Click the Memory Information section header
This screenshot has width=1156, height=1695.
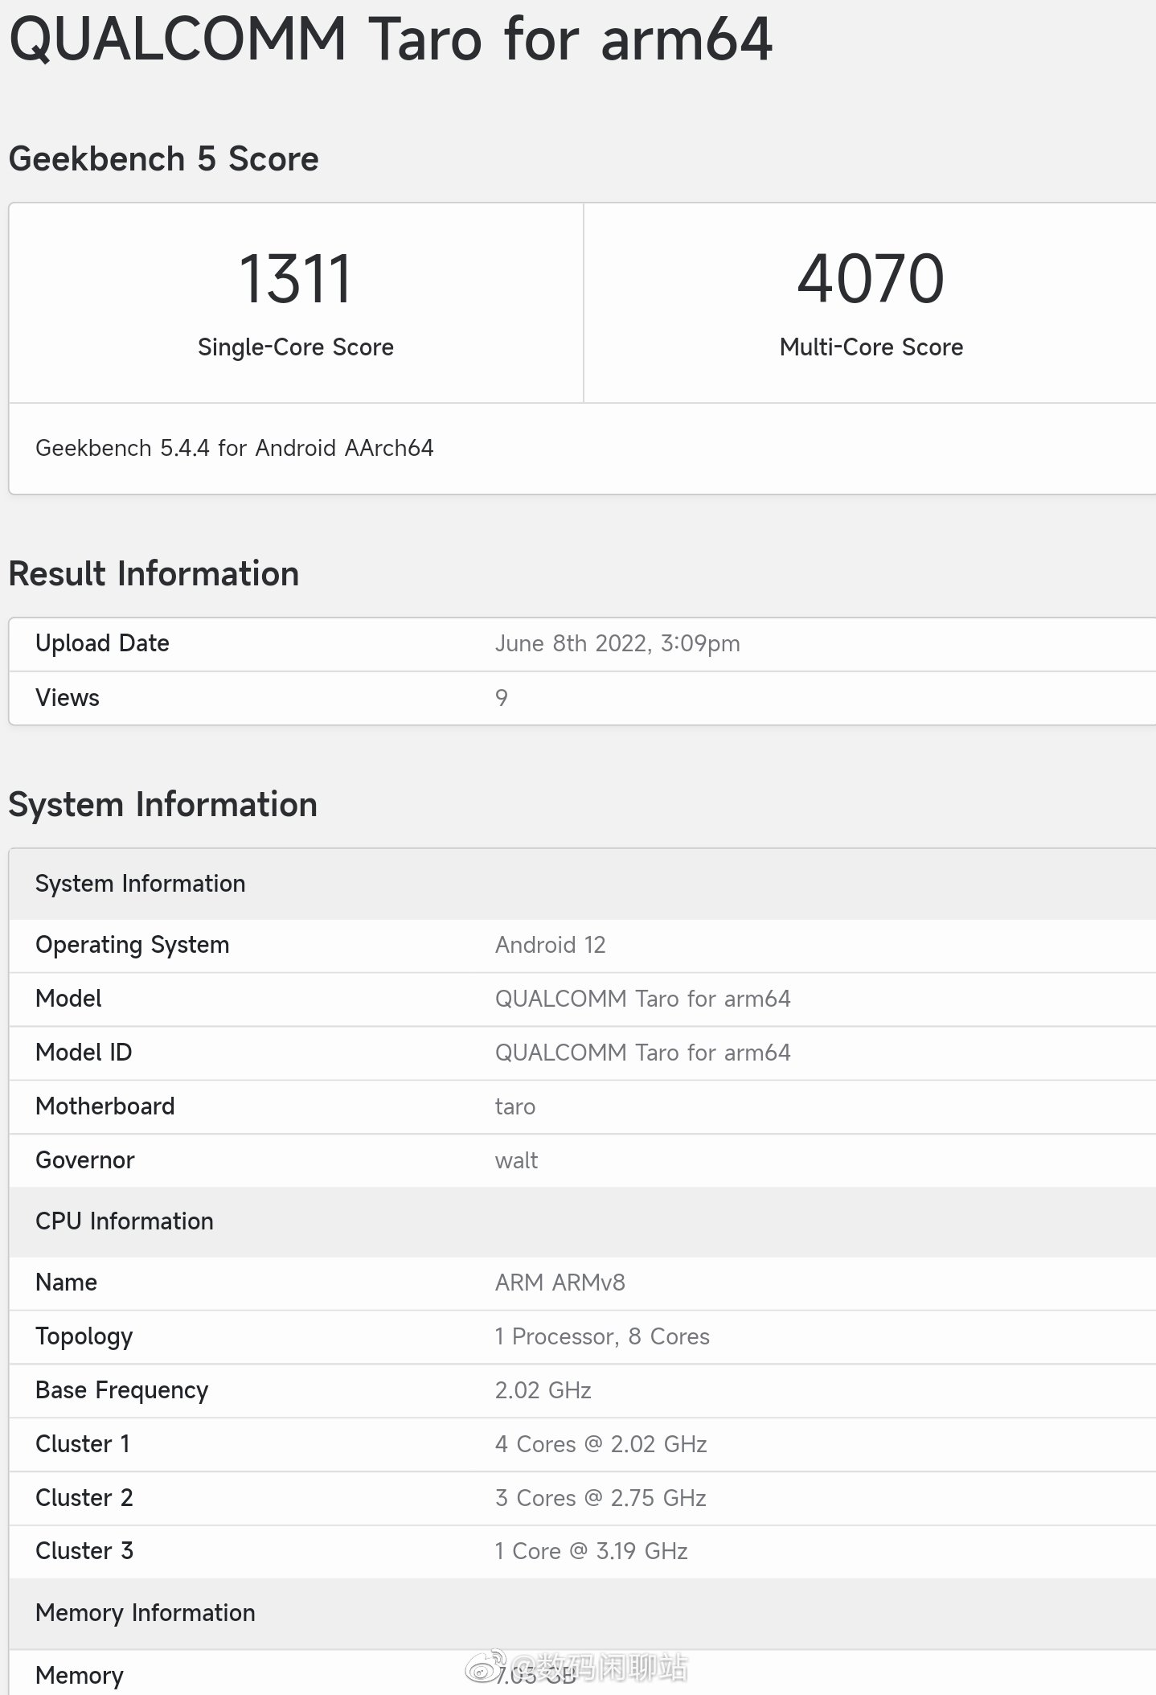point(145,1613)
